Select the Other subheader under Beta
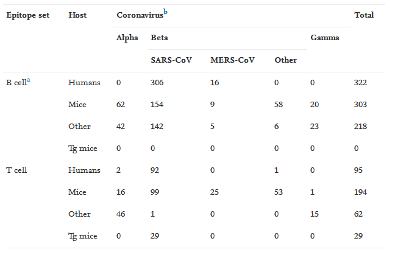 click(286, 60)
